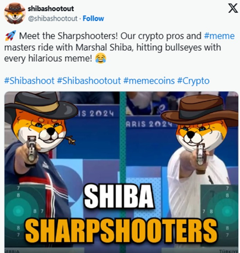Open the shibashootout profile avatar
Viewport: 240px width, 253px height.
tap(15, 13)
